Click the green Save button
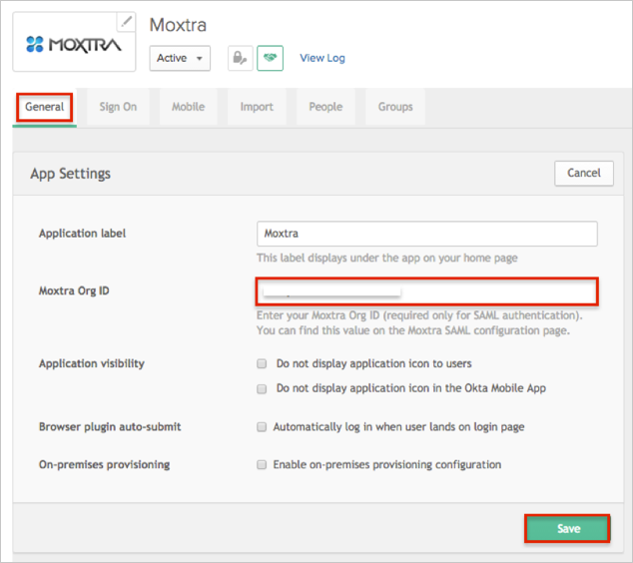This screenshot has height=563, width=633. point(567,528)
